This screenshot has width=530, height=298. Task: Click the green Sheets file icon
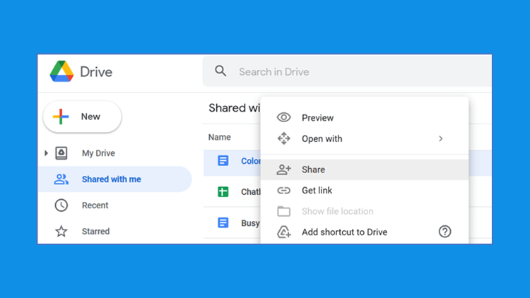223,191
